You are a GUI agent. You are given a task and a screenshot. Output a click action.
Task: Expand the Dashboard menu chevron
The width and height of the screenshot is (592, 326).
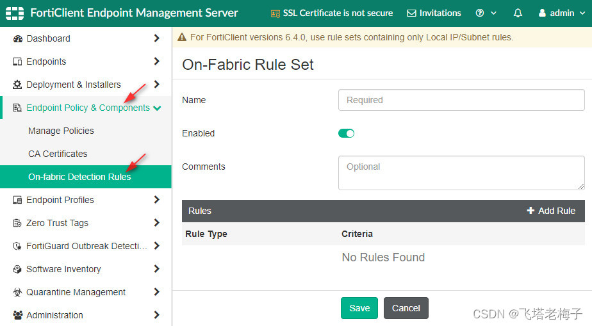click(x=157, y=38)
